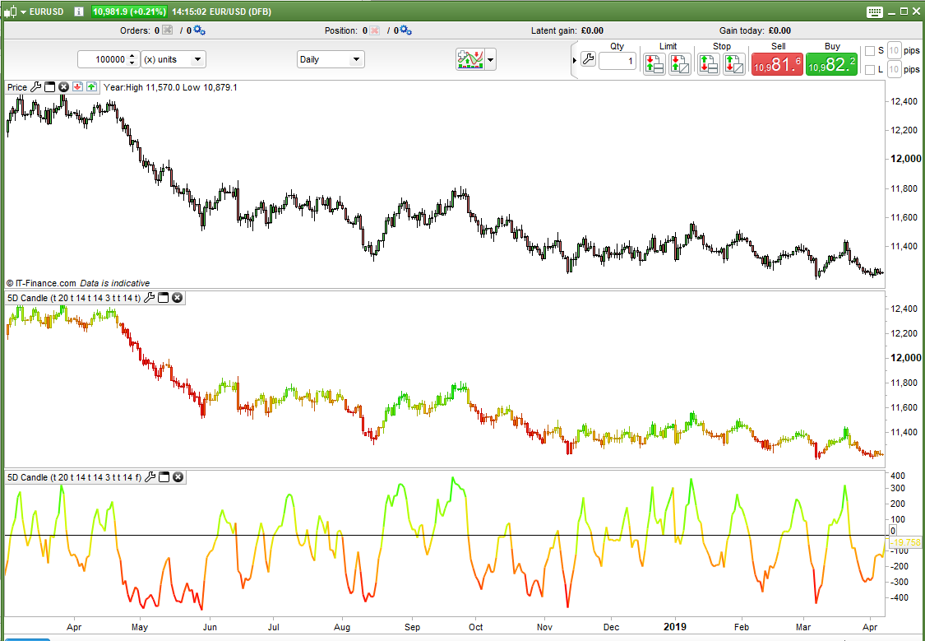This screenshot has width=925, height=641.
Task: Maximize the middle 5D Candle panel
Action: click(x=164, y=298)
